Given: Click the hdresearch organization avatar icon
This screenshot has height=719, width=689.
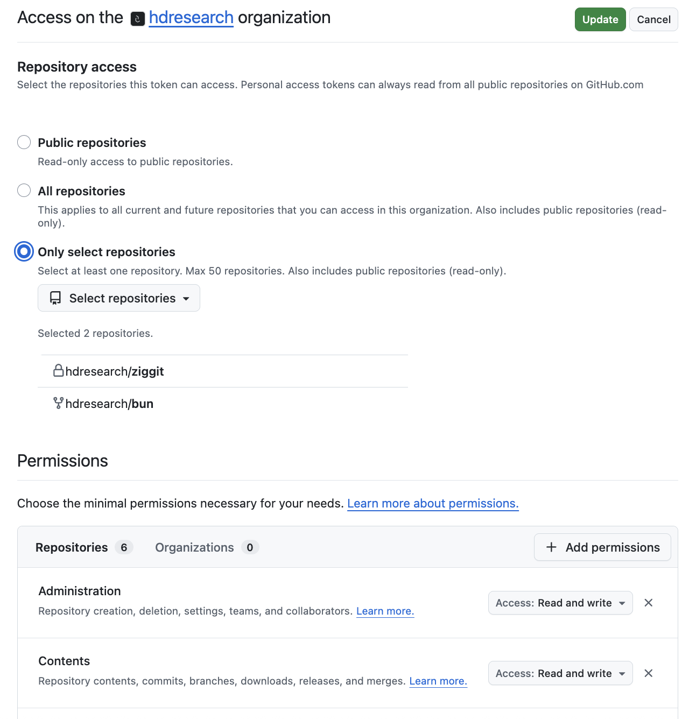Looking at the screenshot, I should tap(137, 18).
